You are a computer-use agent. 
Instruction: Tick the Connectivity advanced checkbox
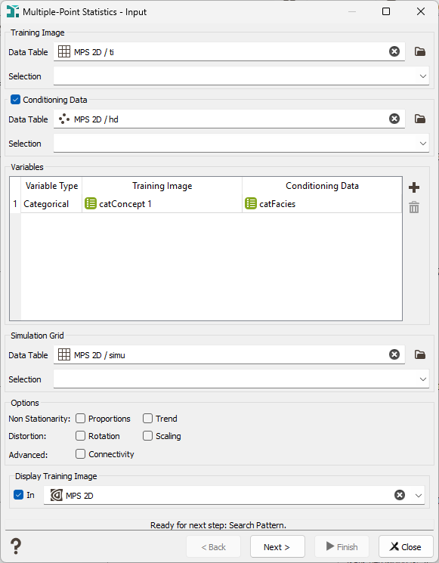80,454
